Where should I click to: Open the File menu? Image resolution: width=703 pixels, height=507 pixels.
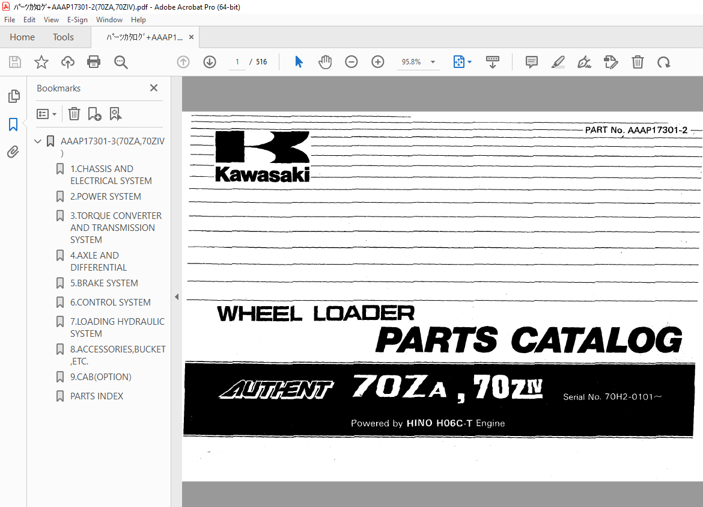tap(10, 20)
